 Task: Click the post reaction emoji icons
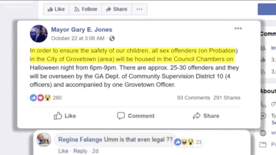(40, 98)
